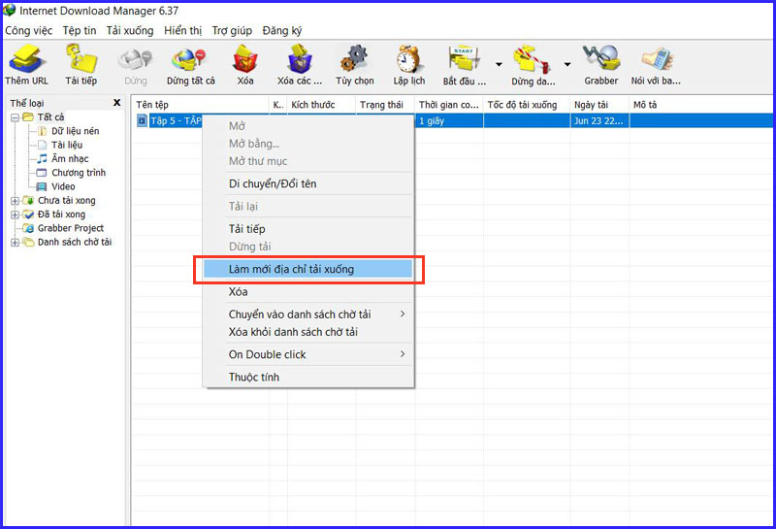
Task: Click the Tải tiếp resume icon
Action: tap(81, 58)
